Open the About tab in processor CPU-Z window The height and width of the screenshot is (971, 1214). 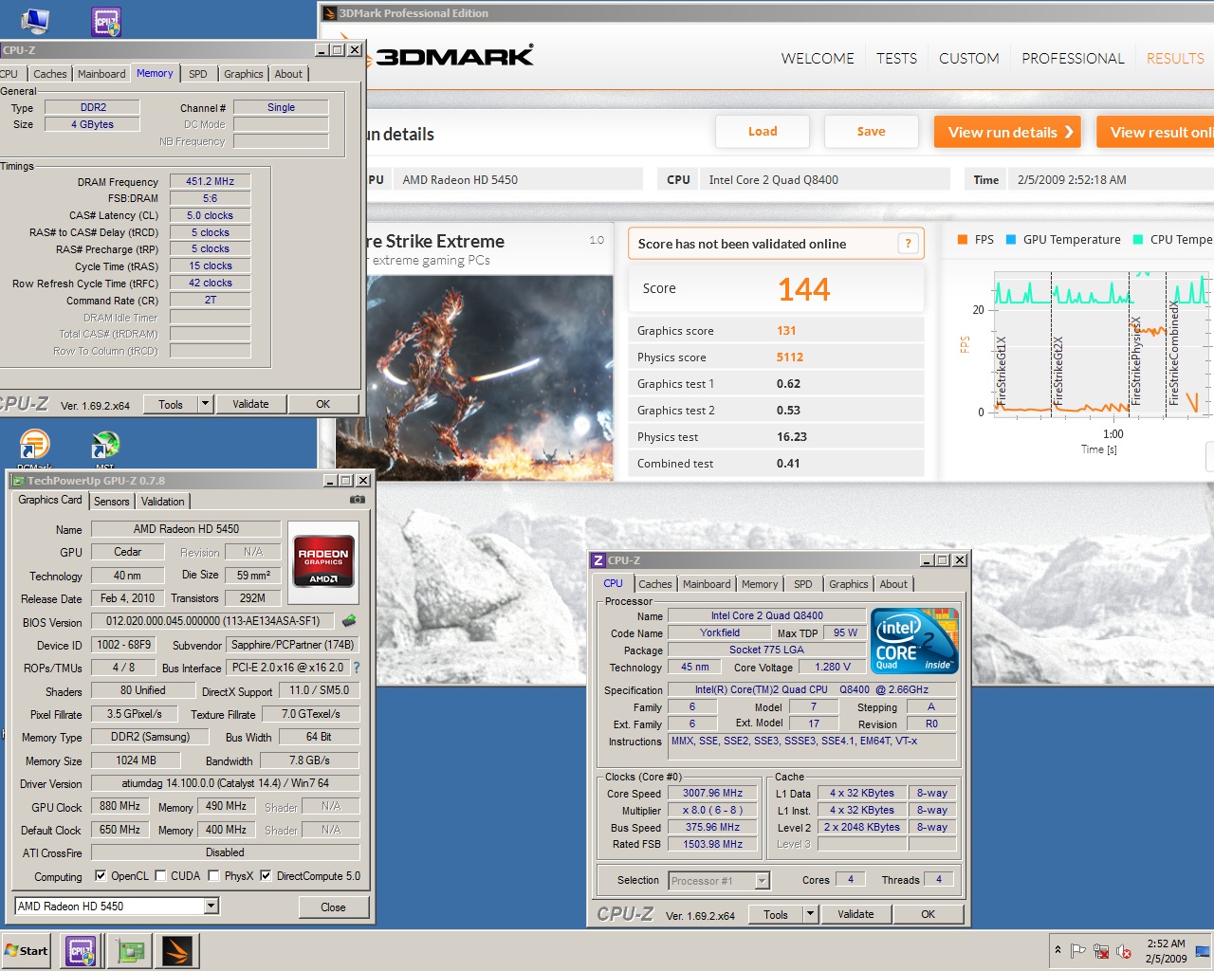click(x=893, y=584)
